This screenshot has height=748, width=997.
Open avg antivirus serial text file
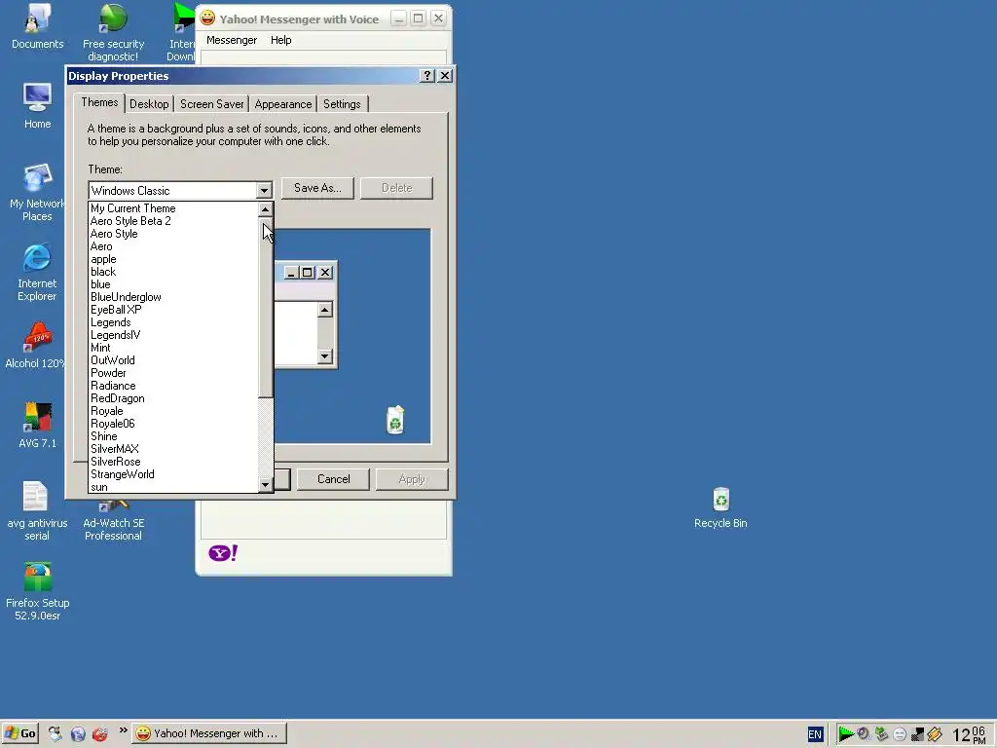(x=37, y=511)
